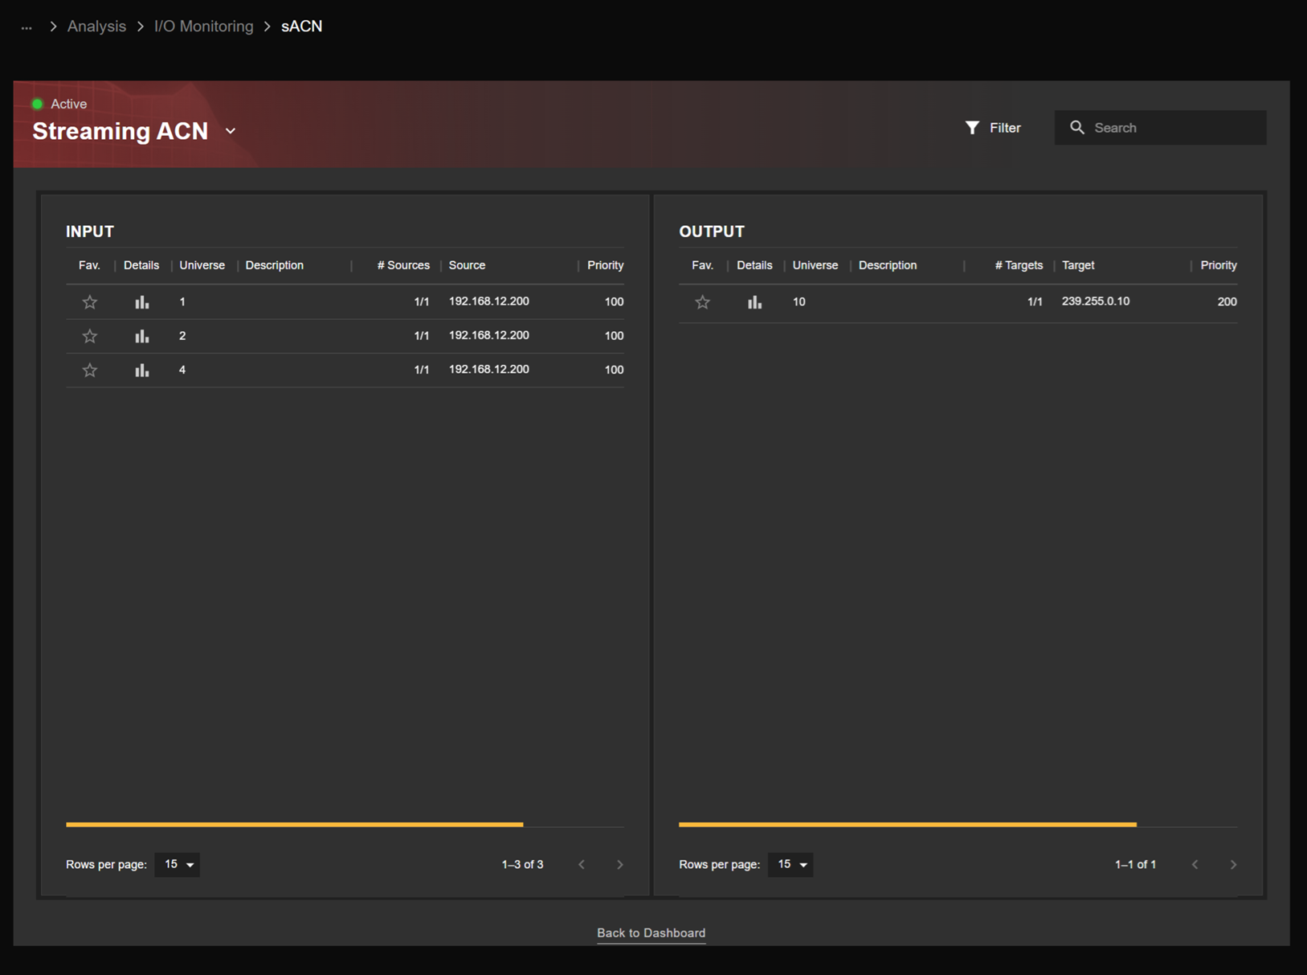Click the green Active status indicator
The width and height of the screenshot is (1307, 975).
click(x=37, y=104)
